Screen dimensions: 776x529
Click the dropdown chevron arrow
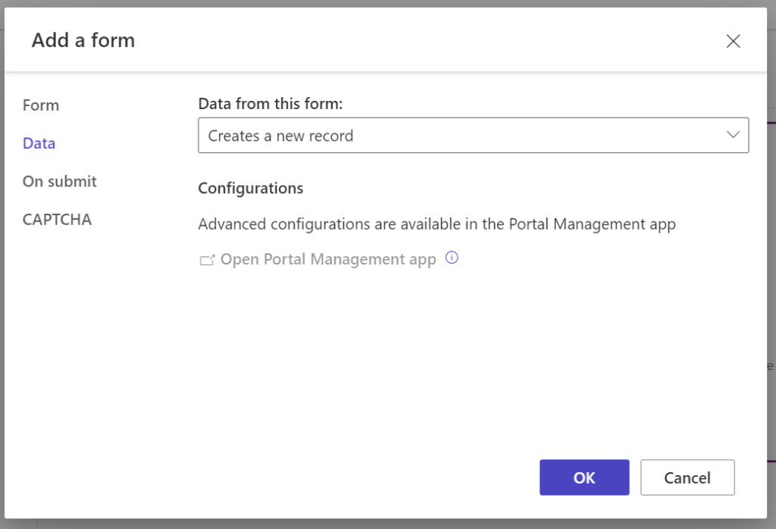pos(733,135)
